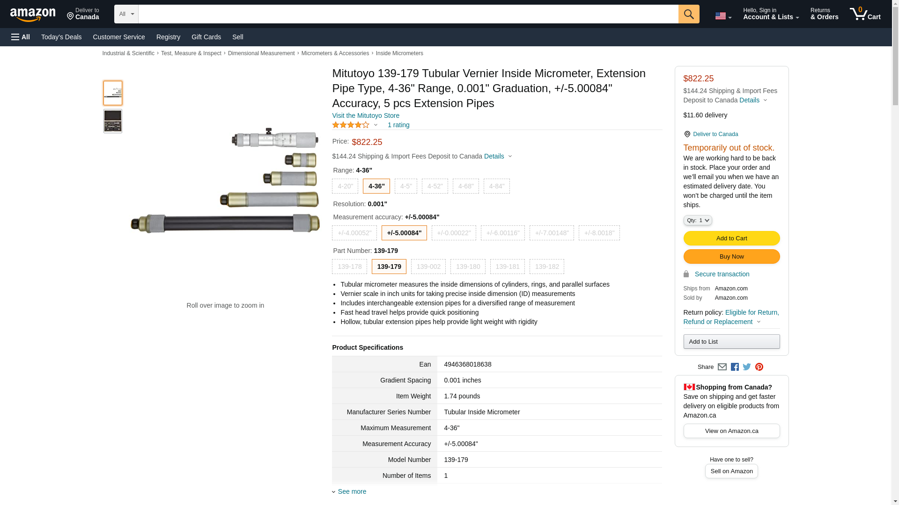Share product via email icon
899x505 pixels.
point(722,367)
